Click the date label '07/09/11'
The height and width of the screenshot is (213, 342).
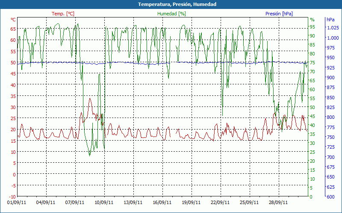click(75, 202)
